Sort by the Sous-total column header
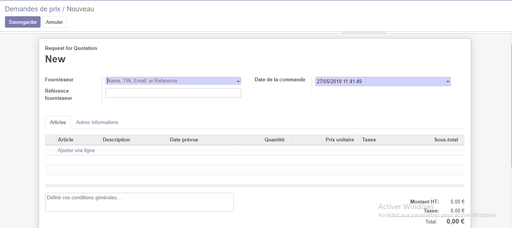The image size is (512, 228). pyautogui.click(x=446, y=140)
